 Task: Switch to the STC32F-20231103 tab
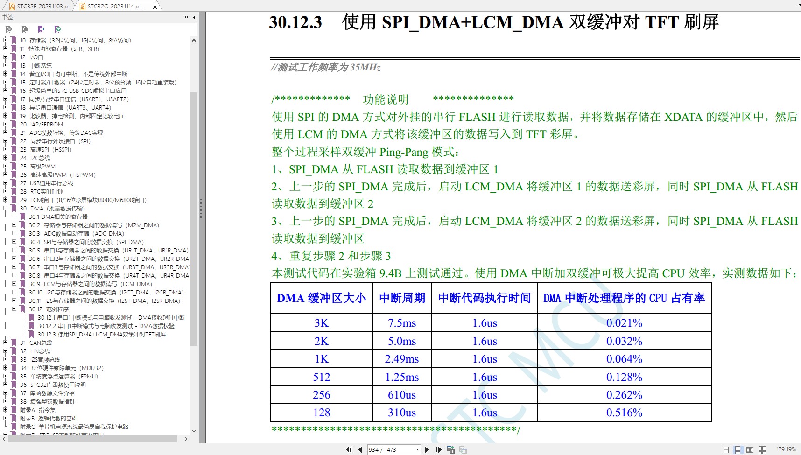point(40,7)
